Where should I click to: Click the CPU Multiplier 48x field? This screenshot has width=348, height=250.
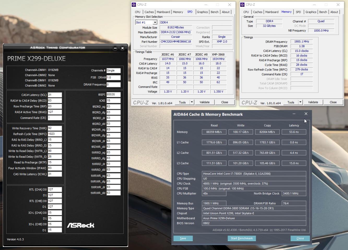214,193
